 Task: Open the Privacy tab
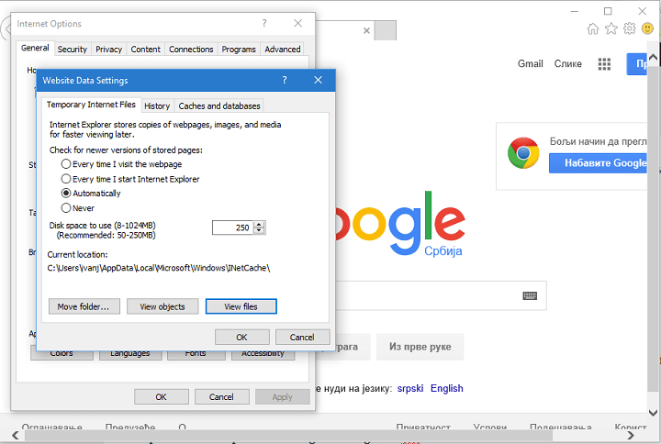[x=108, y=50]
